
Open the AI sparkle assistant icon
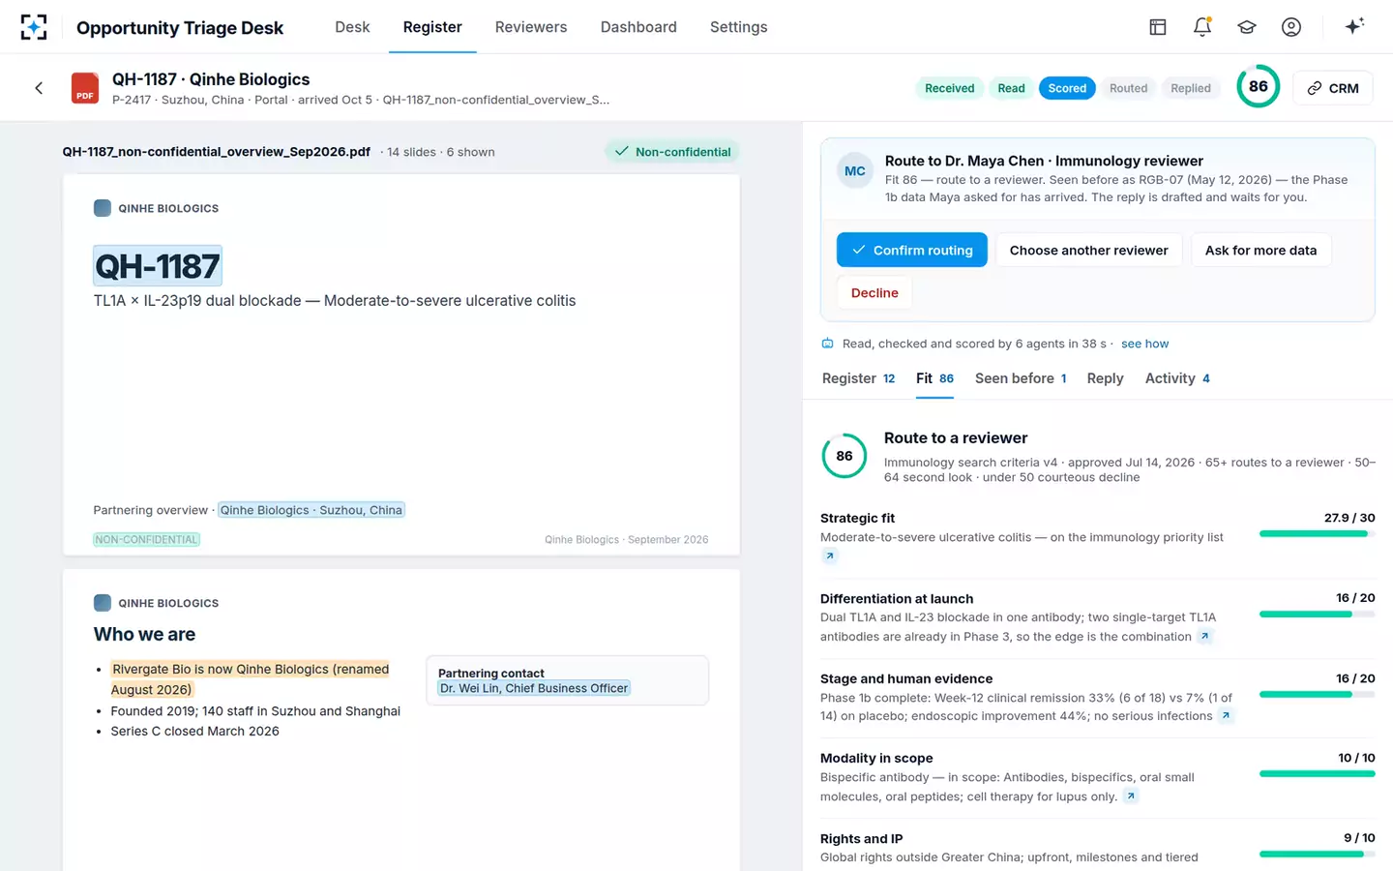pos(1354,26)
